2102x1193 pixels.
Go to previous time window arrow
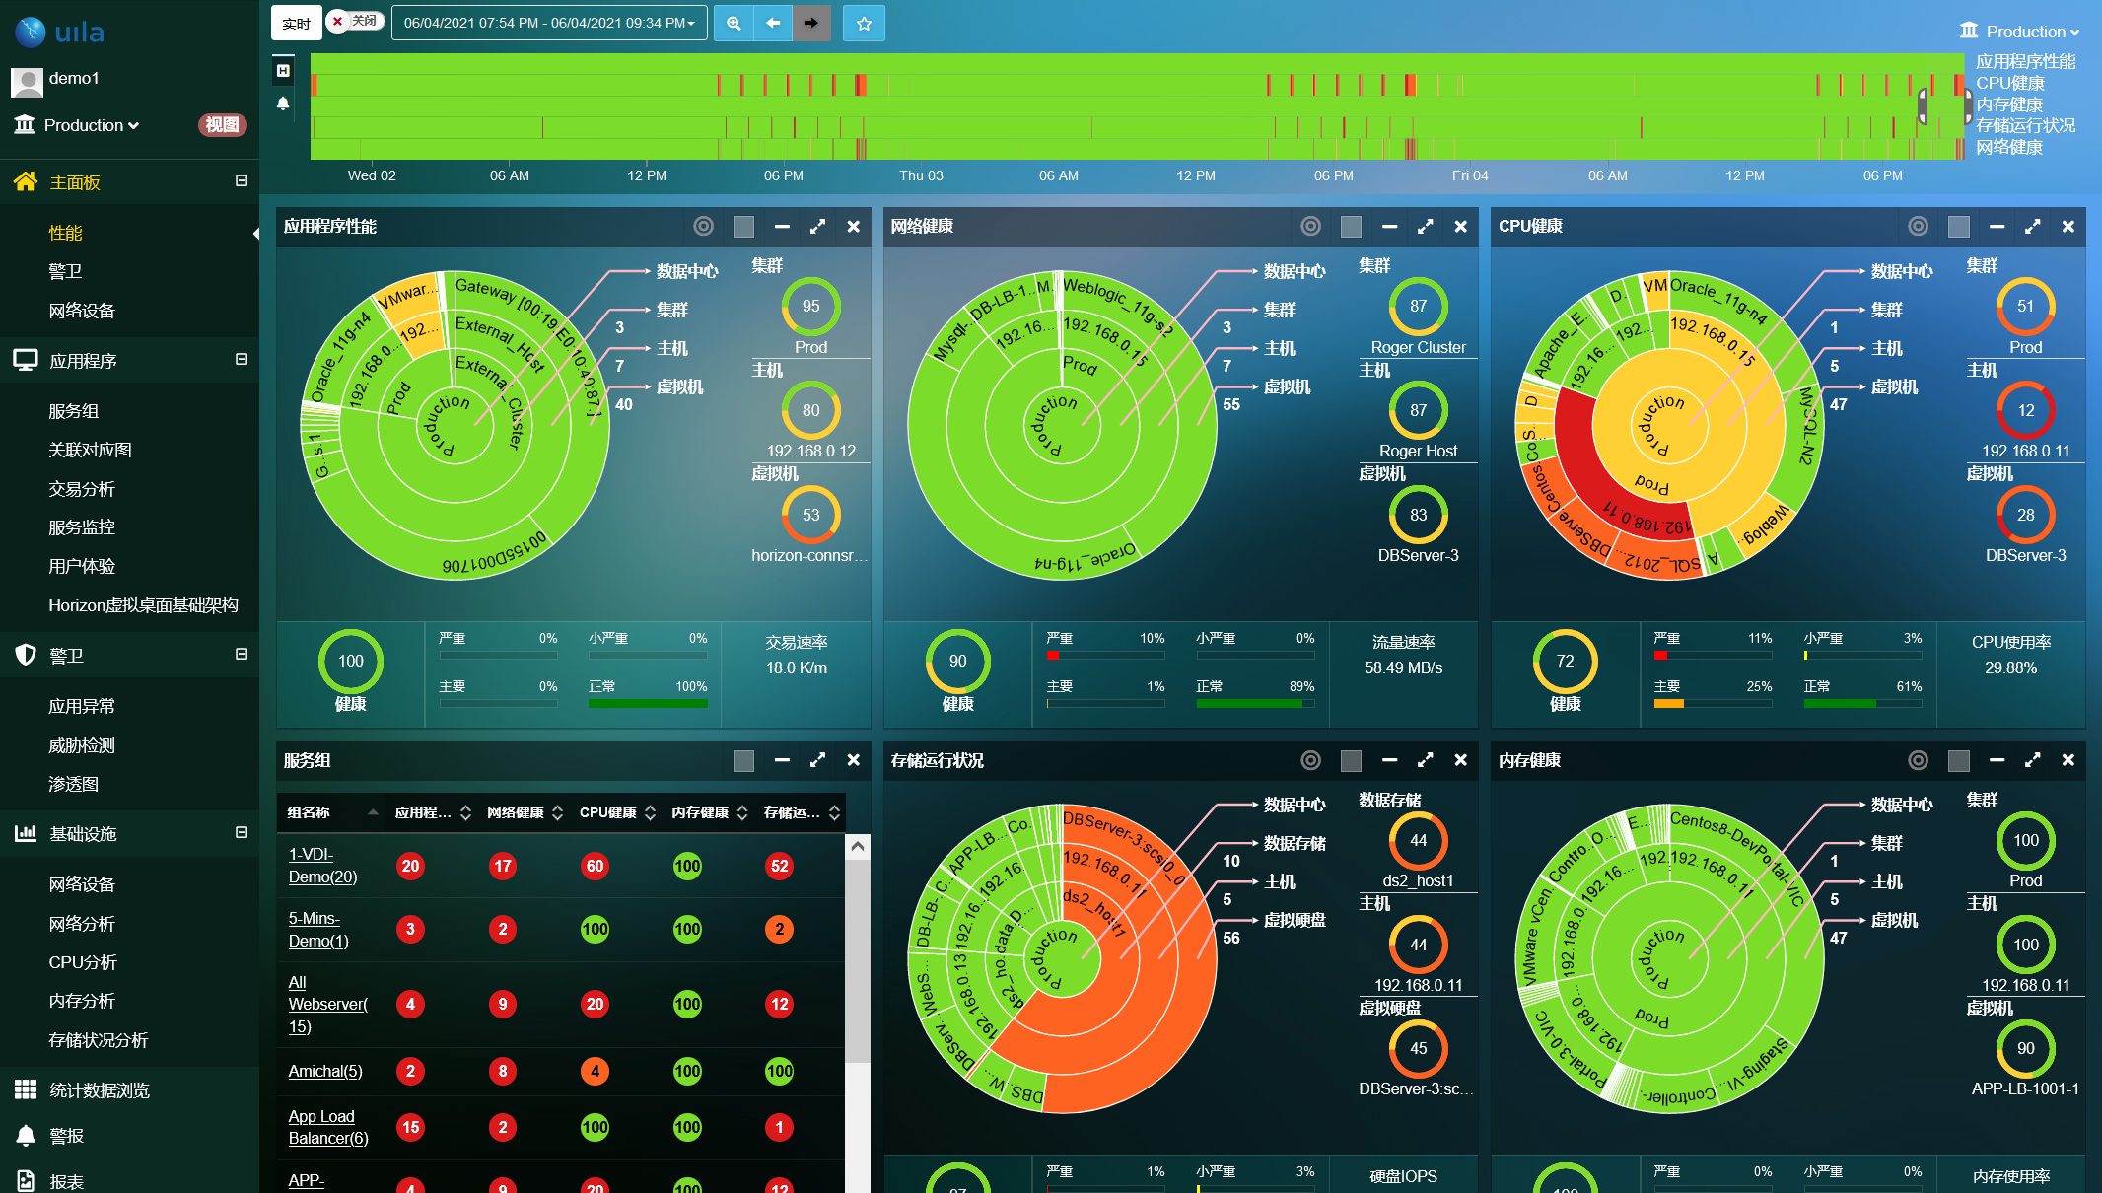(773, 23)
